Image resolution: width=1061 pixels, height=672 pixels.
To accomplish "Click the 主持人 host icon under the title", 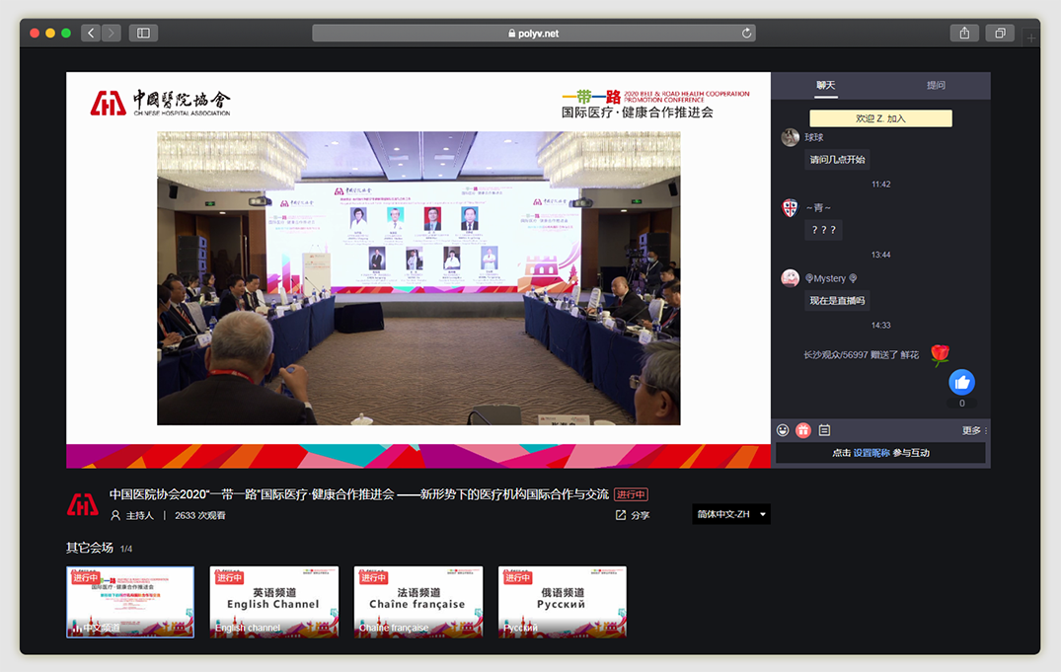I will 116,514.
